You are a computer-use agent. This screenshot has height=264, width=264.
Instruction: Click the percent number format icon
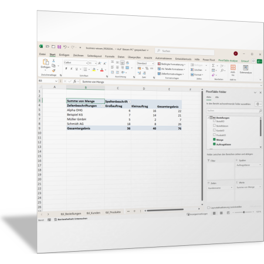pyautogui.click(x=147, y=68)
